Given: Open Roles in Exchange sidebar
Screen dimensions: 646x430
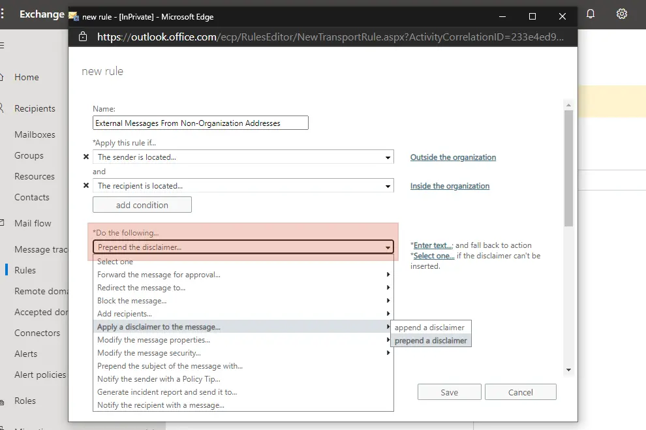Looking at the screenshot, I should point(25,401).
